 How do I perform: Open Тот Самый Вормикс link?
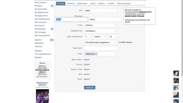[x=43, y=54]
